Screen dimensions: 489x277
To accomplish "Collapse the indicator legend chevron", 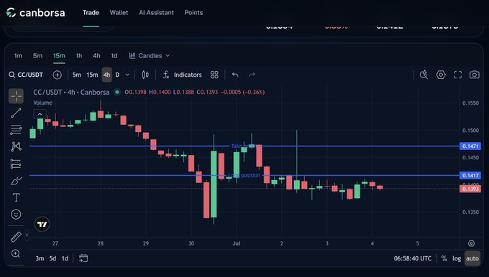I will point(40,114).
